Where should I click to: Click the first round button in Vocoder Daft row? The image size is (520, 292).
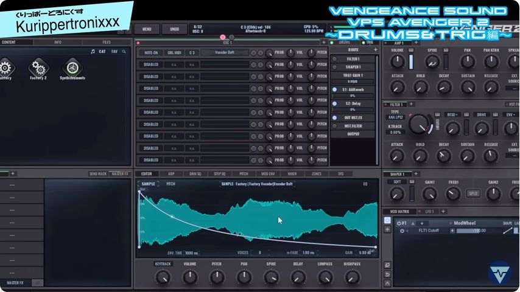[253, 53]
